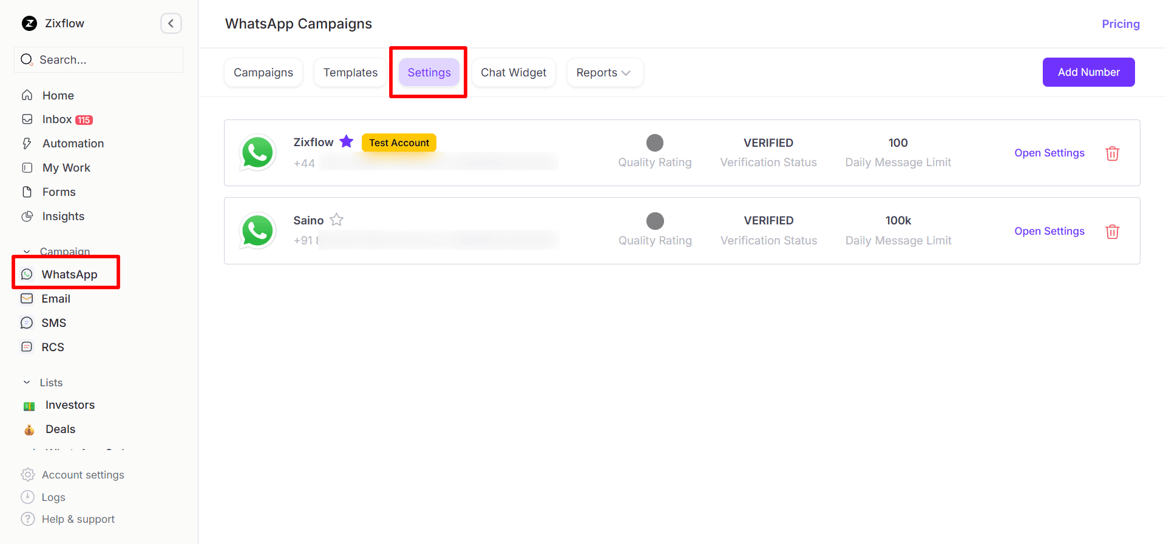The image size is (1166, 544).
Task: Open the Pricing link
Action: 1120,24
